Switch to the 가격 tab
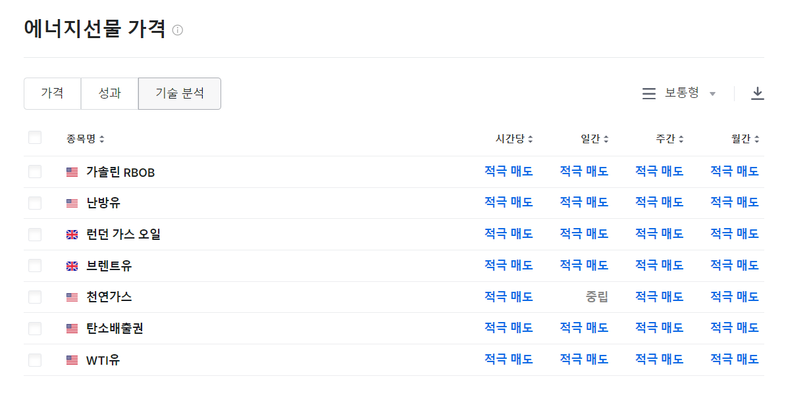Screen dimensions: 786x393 tap(52, 93)
